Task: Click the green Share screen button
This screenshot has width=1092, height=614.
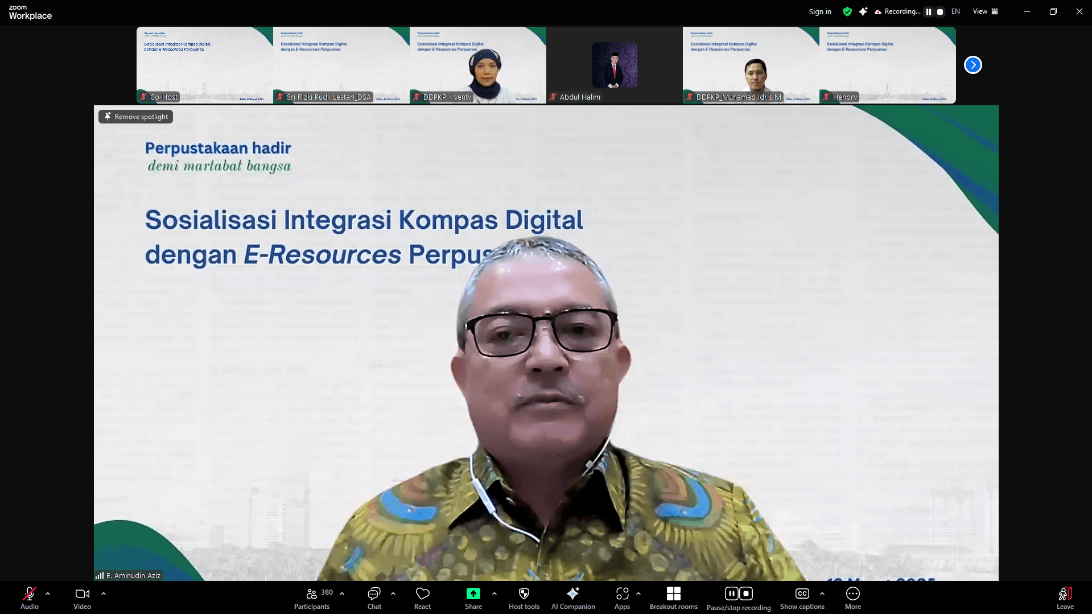Action: point(473,594)
